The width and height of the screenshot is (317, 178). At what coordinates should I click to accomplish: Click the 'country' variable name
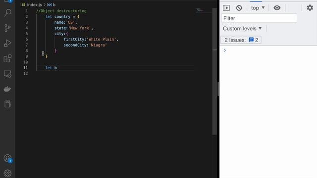[x=62, y=16]
